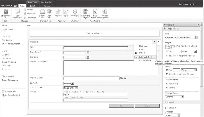Choose Delete from the web part menu
Viewport: 204px width, 117px height.
coord(142,53)
